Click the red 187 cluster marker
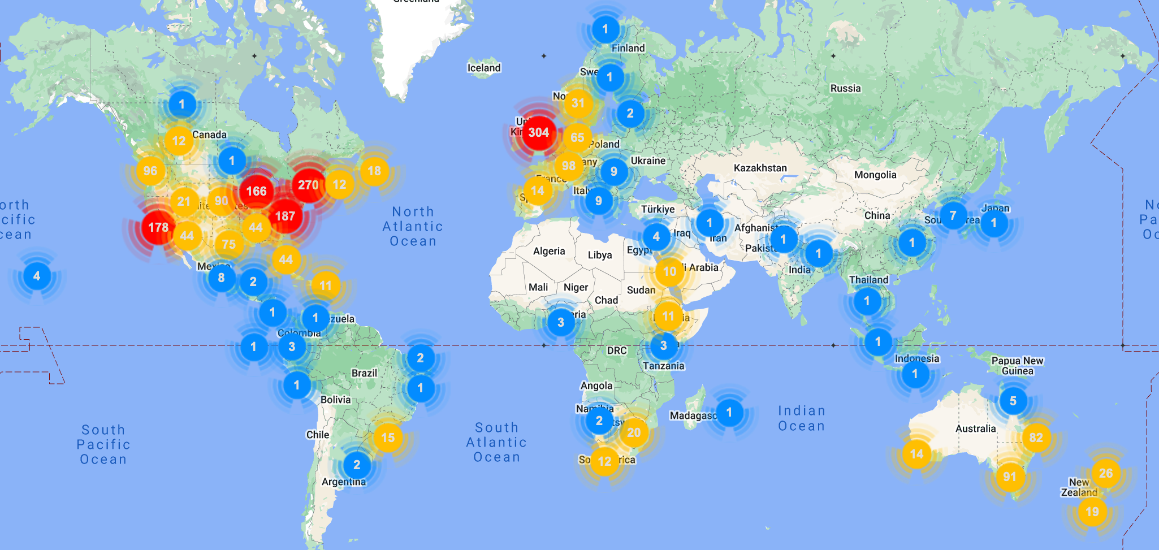This screenshot has height=550, width=1159. [285, 216]
